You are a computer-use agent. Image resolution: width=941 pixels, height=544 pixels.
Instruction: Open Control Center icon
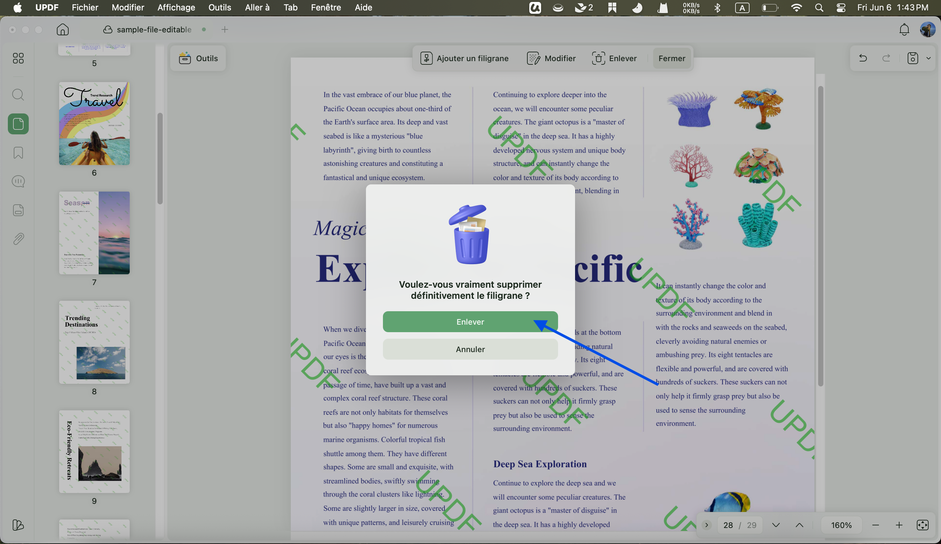click(841, 8)
